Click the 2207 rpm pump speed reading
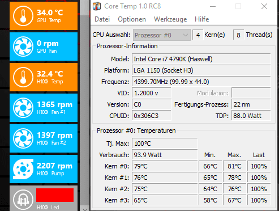The width and height of the screenshot is (279, 211). pyautogui.click(x=54, y=166)
